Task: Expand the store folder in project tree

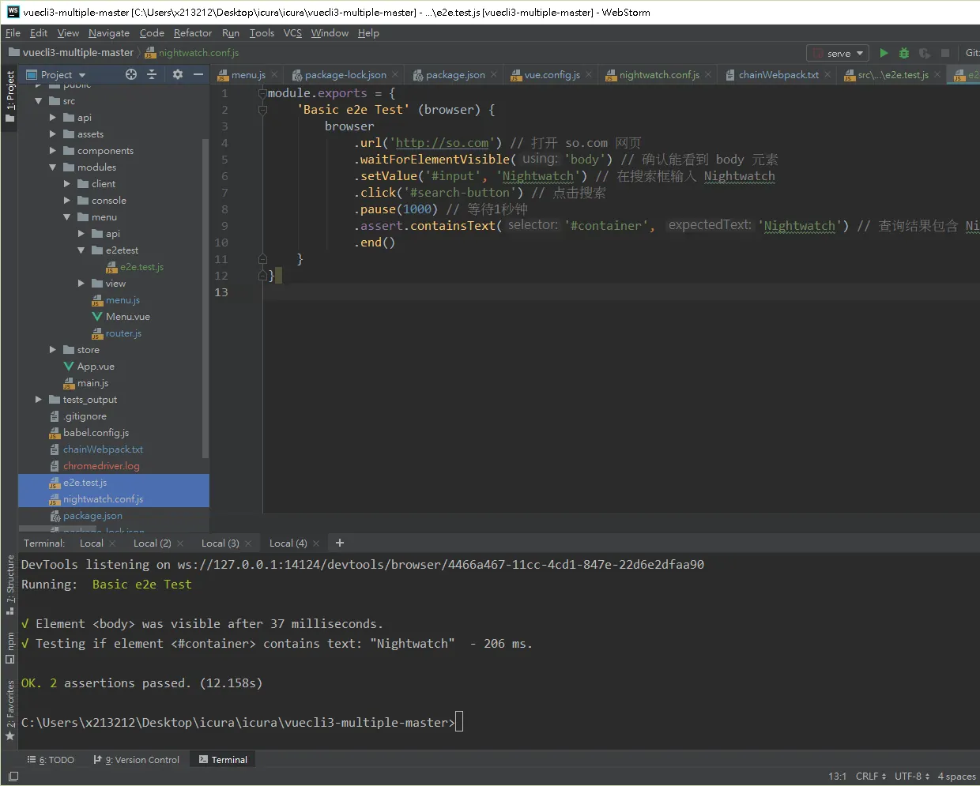Action: point(53,349)
